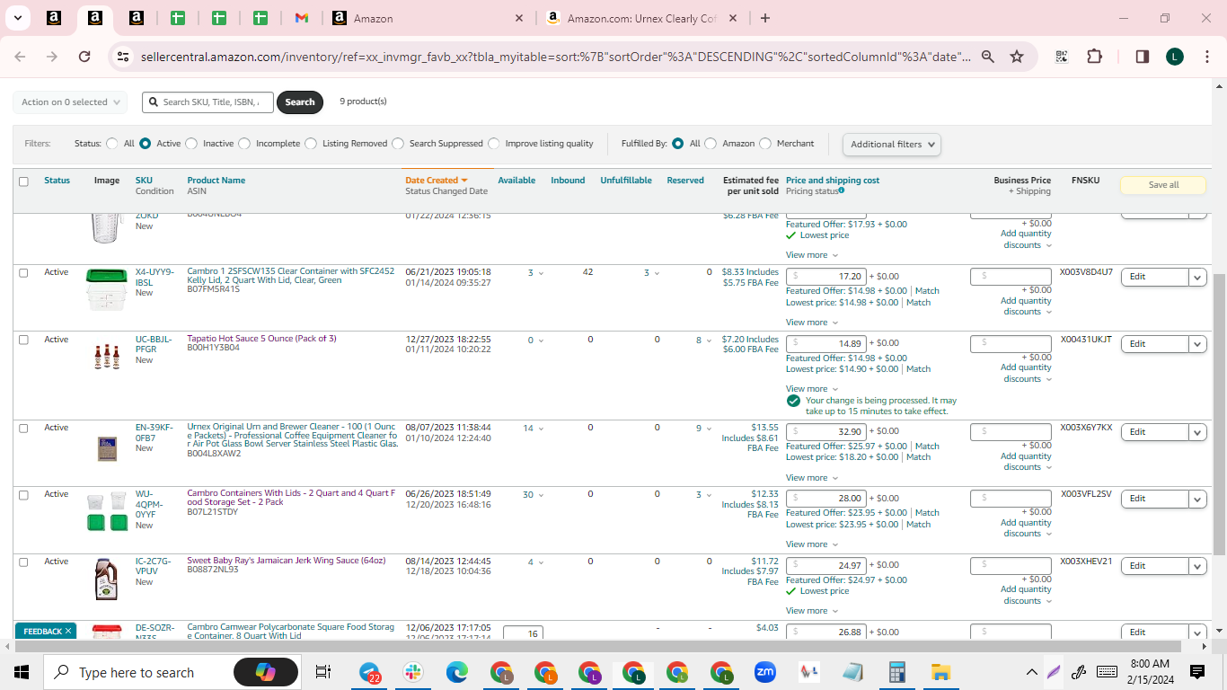Open the Chrome side panel
The height and width of the screenshot is (690, 1227).
pos(1143,57)
